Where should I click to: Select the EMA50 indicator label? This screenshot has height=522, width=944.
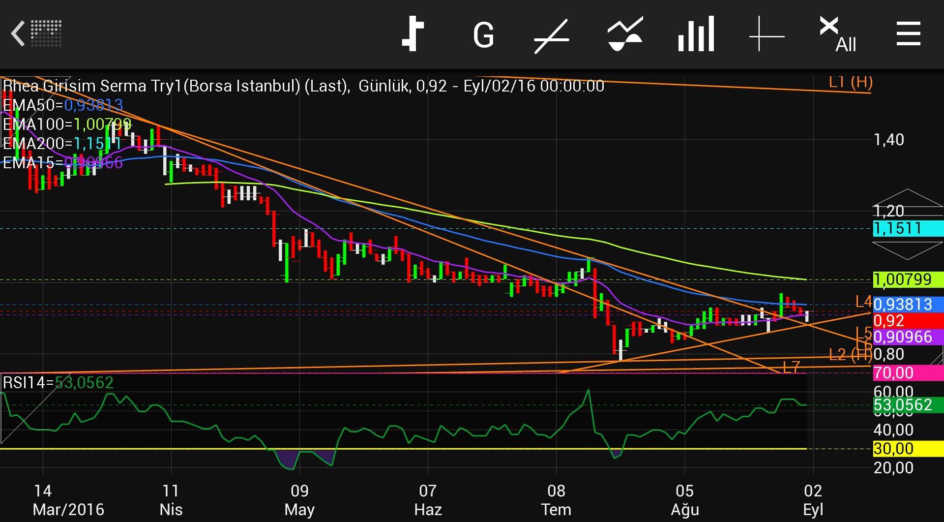tap(62, 105)
